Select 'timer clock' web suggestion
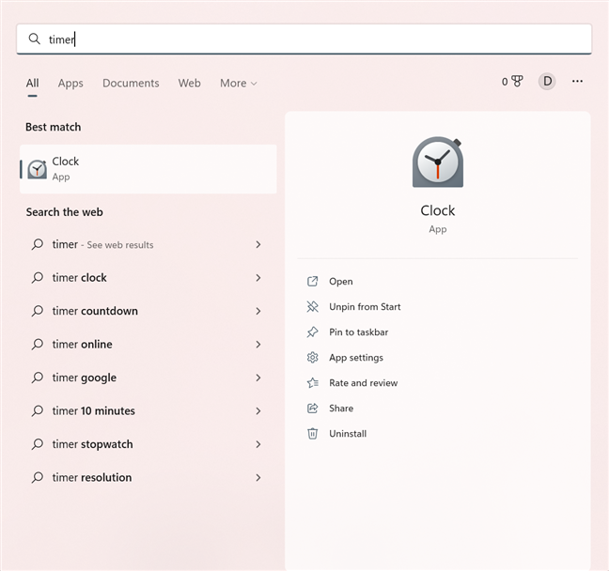The image size is (609, 571). [x=148, y=278]
